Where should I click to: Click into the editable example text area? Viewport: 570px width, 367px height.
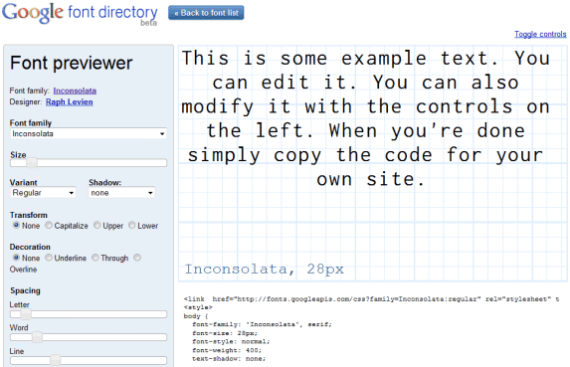coord(373,163)
